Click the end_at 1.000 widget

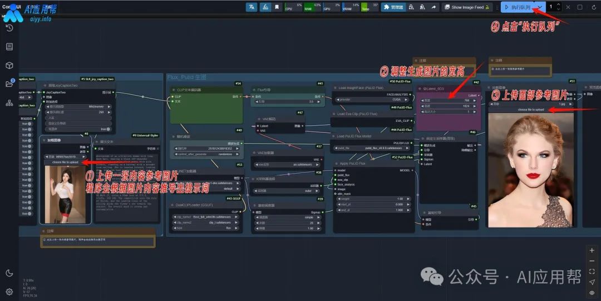pyautogui.click(x=373, y=210)
